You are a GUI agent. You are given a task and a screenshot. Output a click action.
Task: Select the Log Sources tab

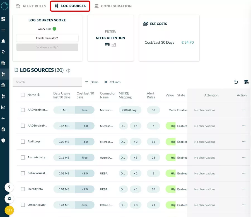click(70, 6)
